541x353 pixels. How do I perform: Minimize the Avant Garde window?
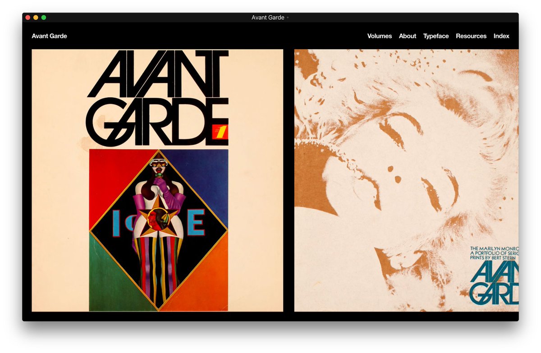[x=36, y=18]
